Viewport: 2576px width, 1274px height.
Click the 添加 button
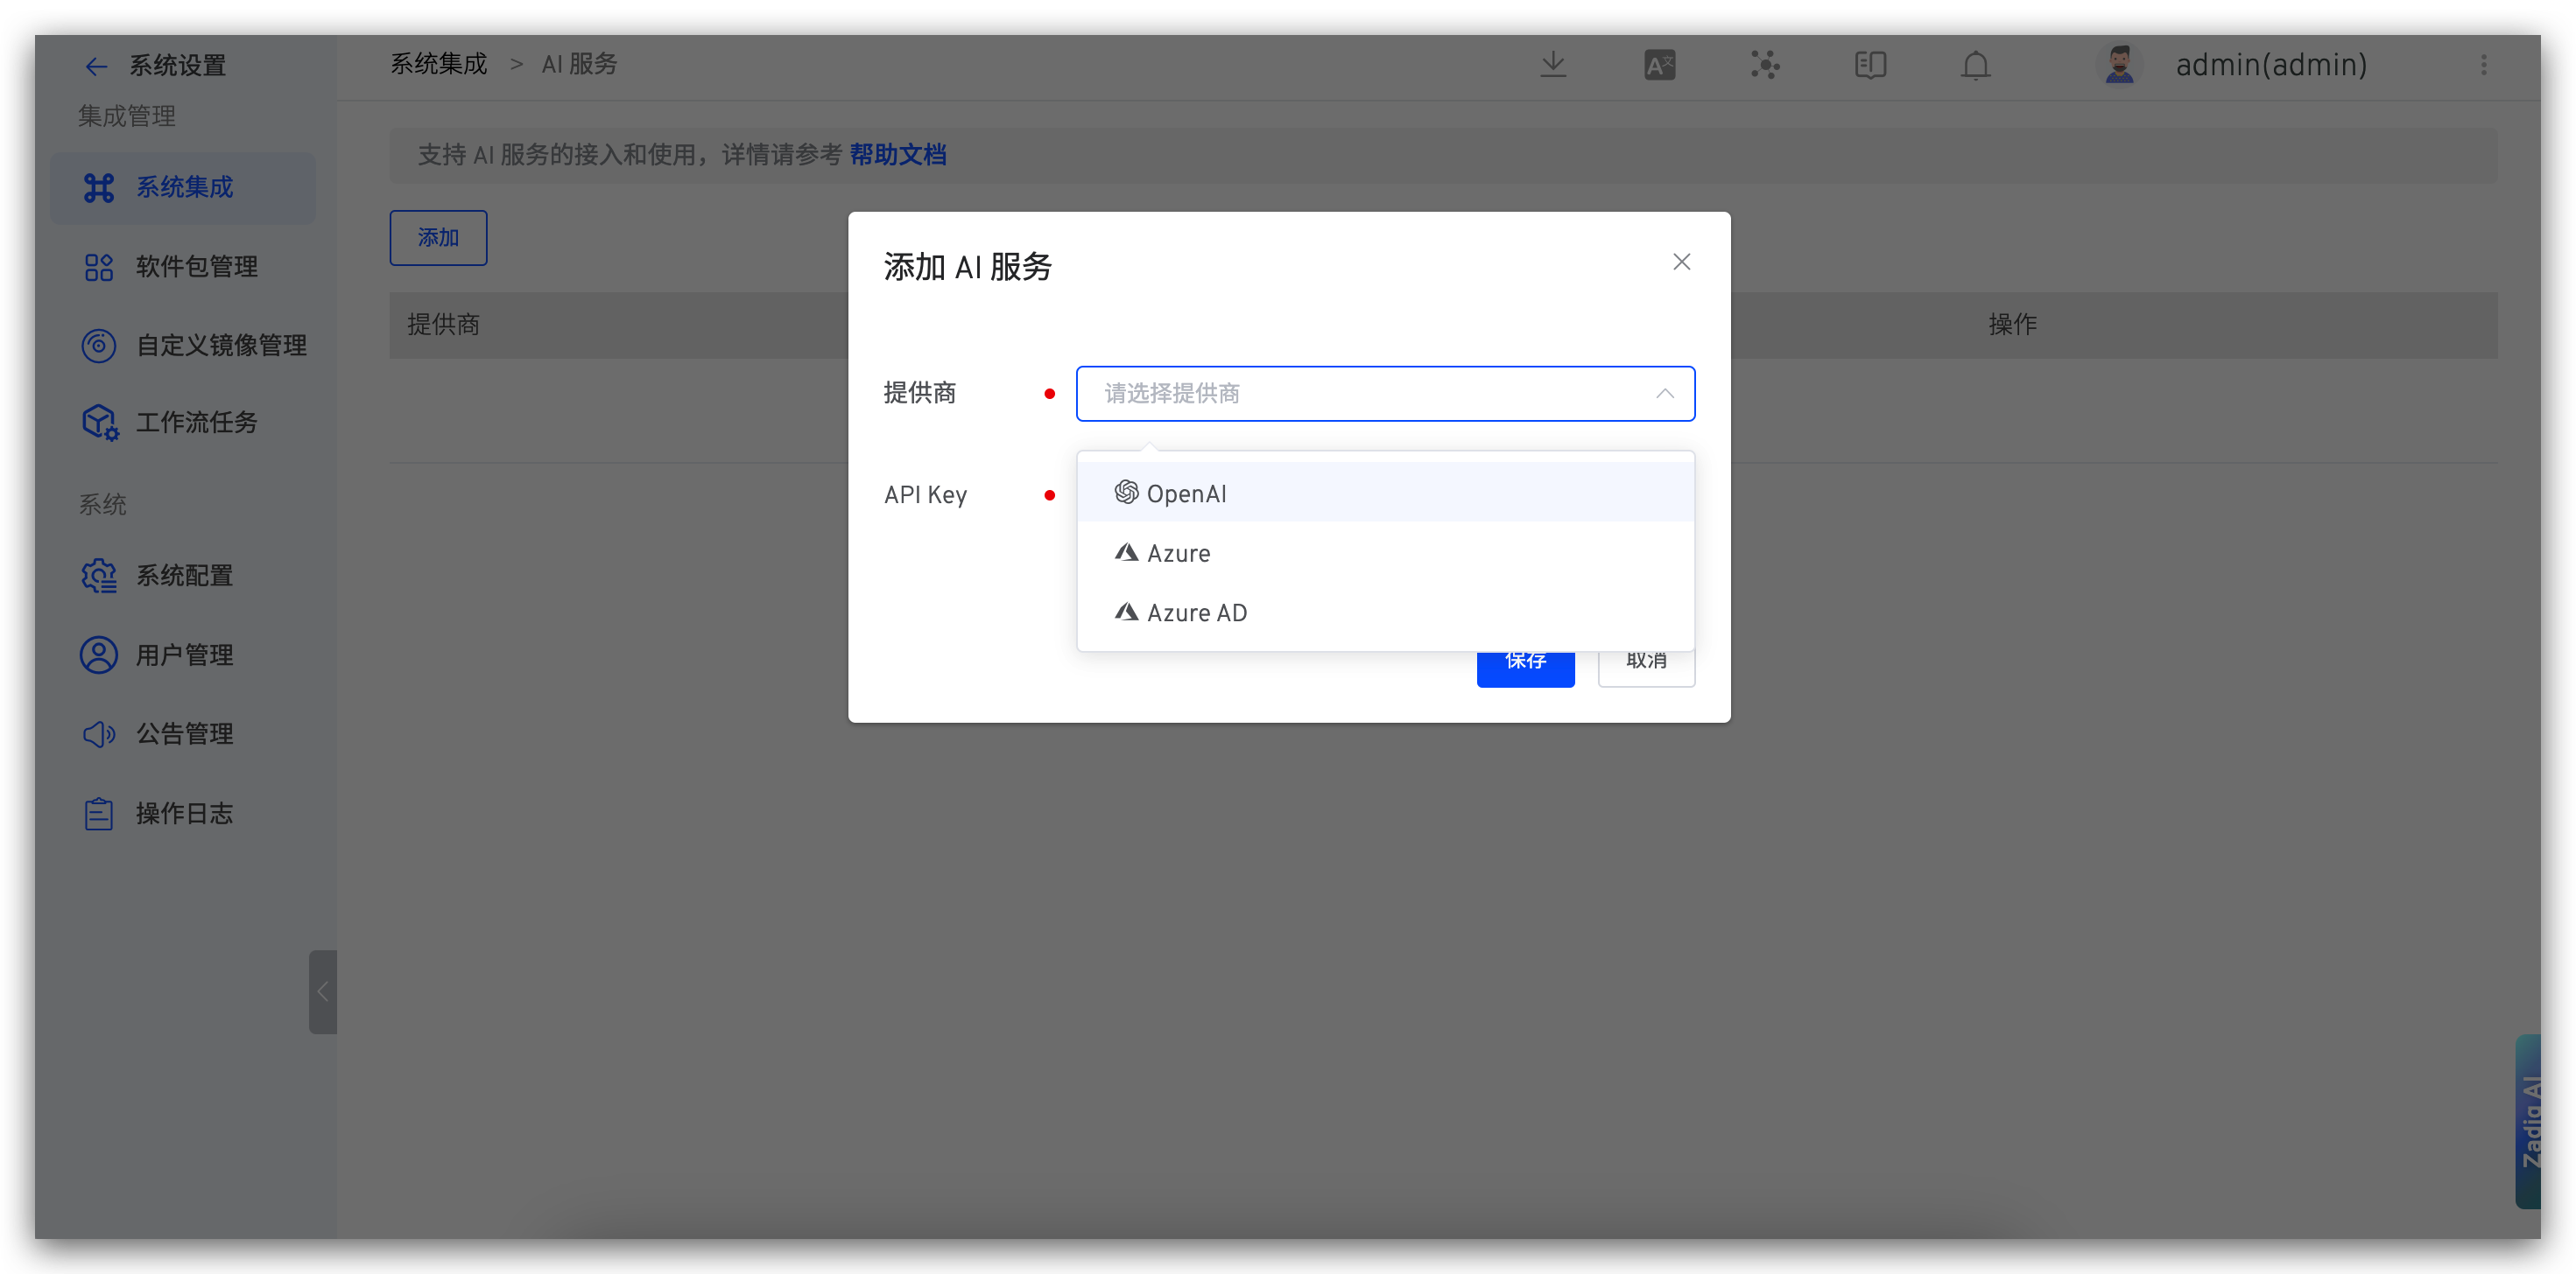pos(438,238)
